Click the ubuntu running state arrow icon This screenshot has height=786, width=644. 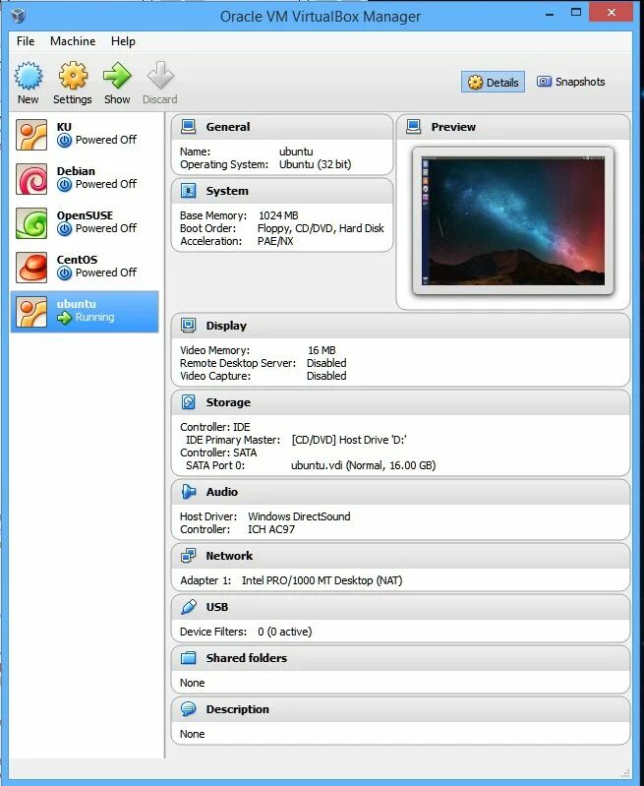(64, 318)
